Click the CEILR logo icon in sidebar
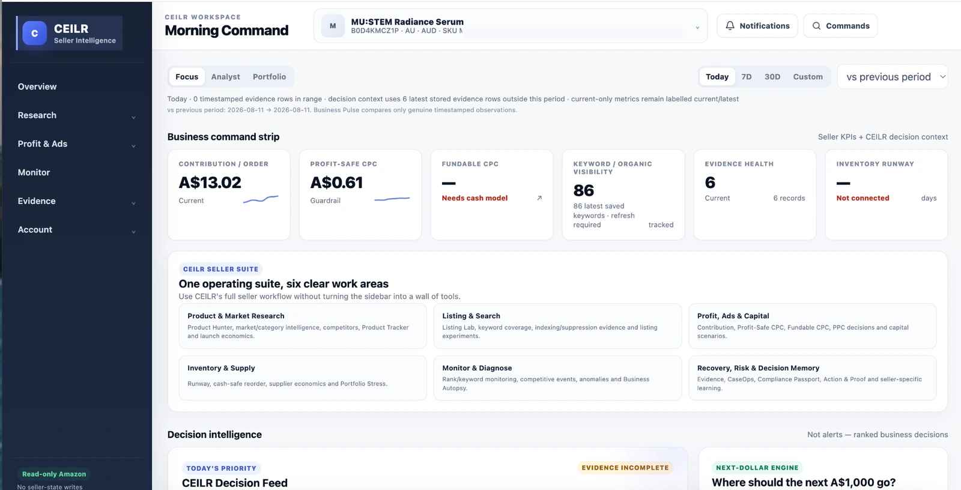Screen dimensions: 961x490 point(34,33)
